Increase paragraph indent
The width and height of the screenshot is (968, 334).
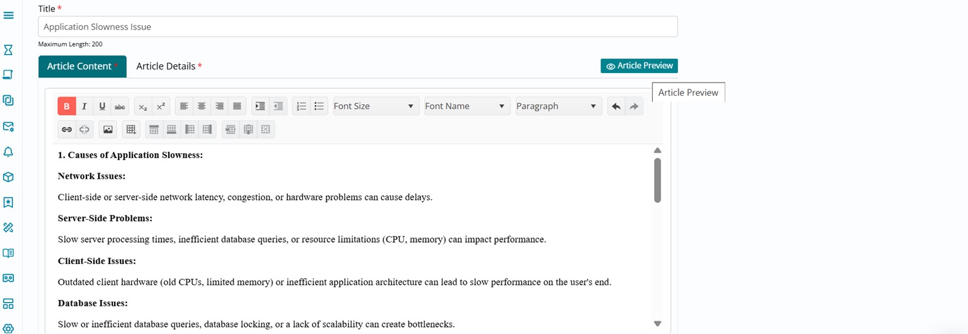(260, 106)
